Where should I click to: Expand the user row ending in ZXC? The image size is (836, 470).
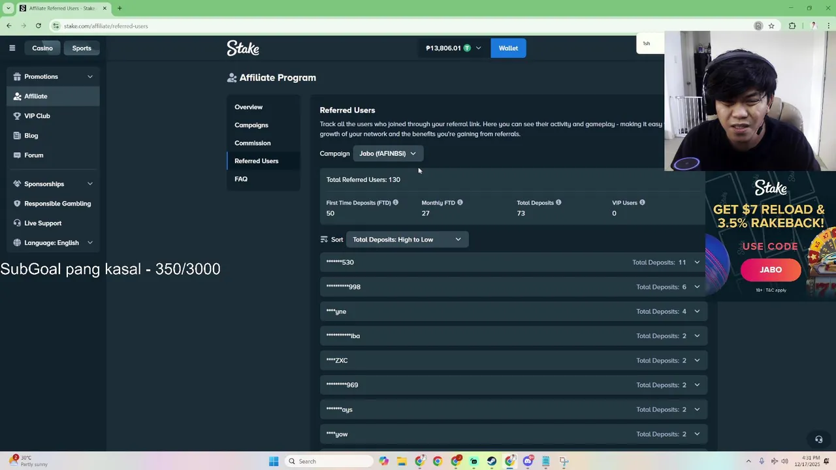pos(513,360)
